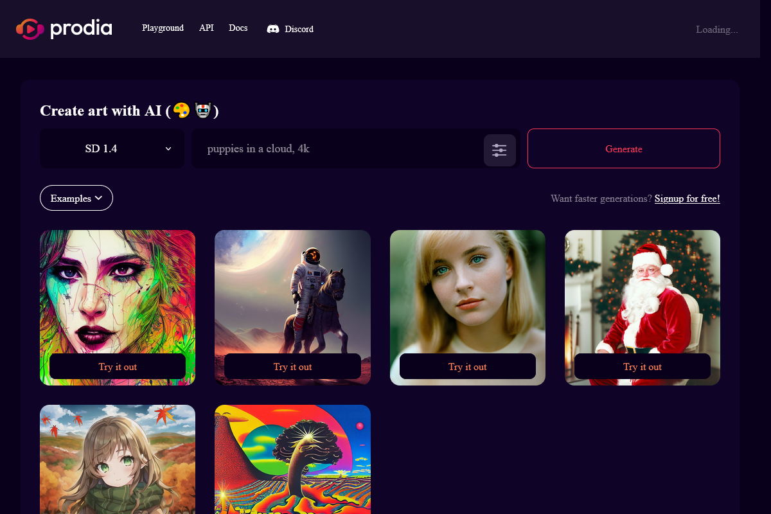Screen dimensions: 771x514
Task: Click the robot emoji in the heading
Action: coord(202,110)
